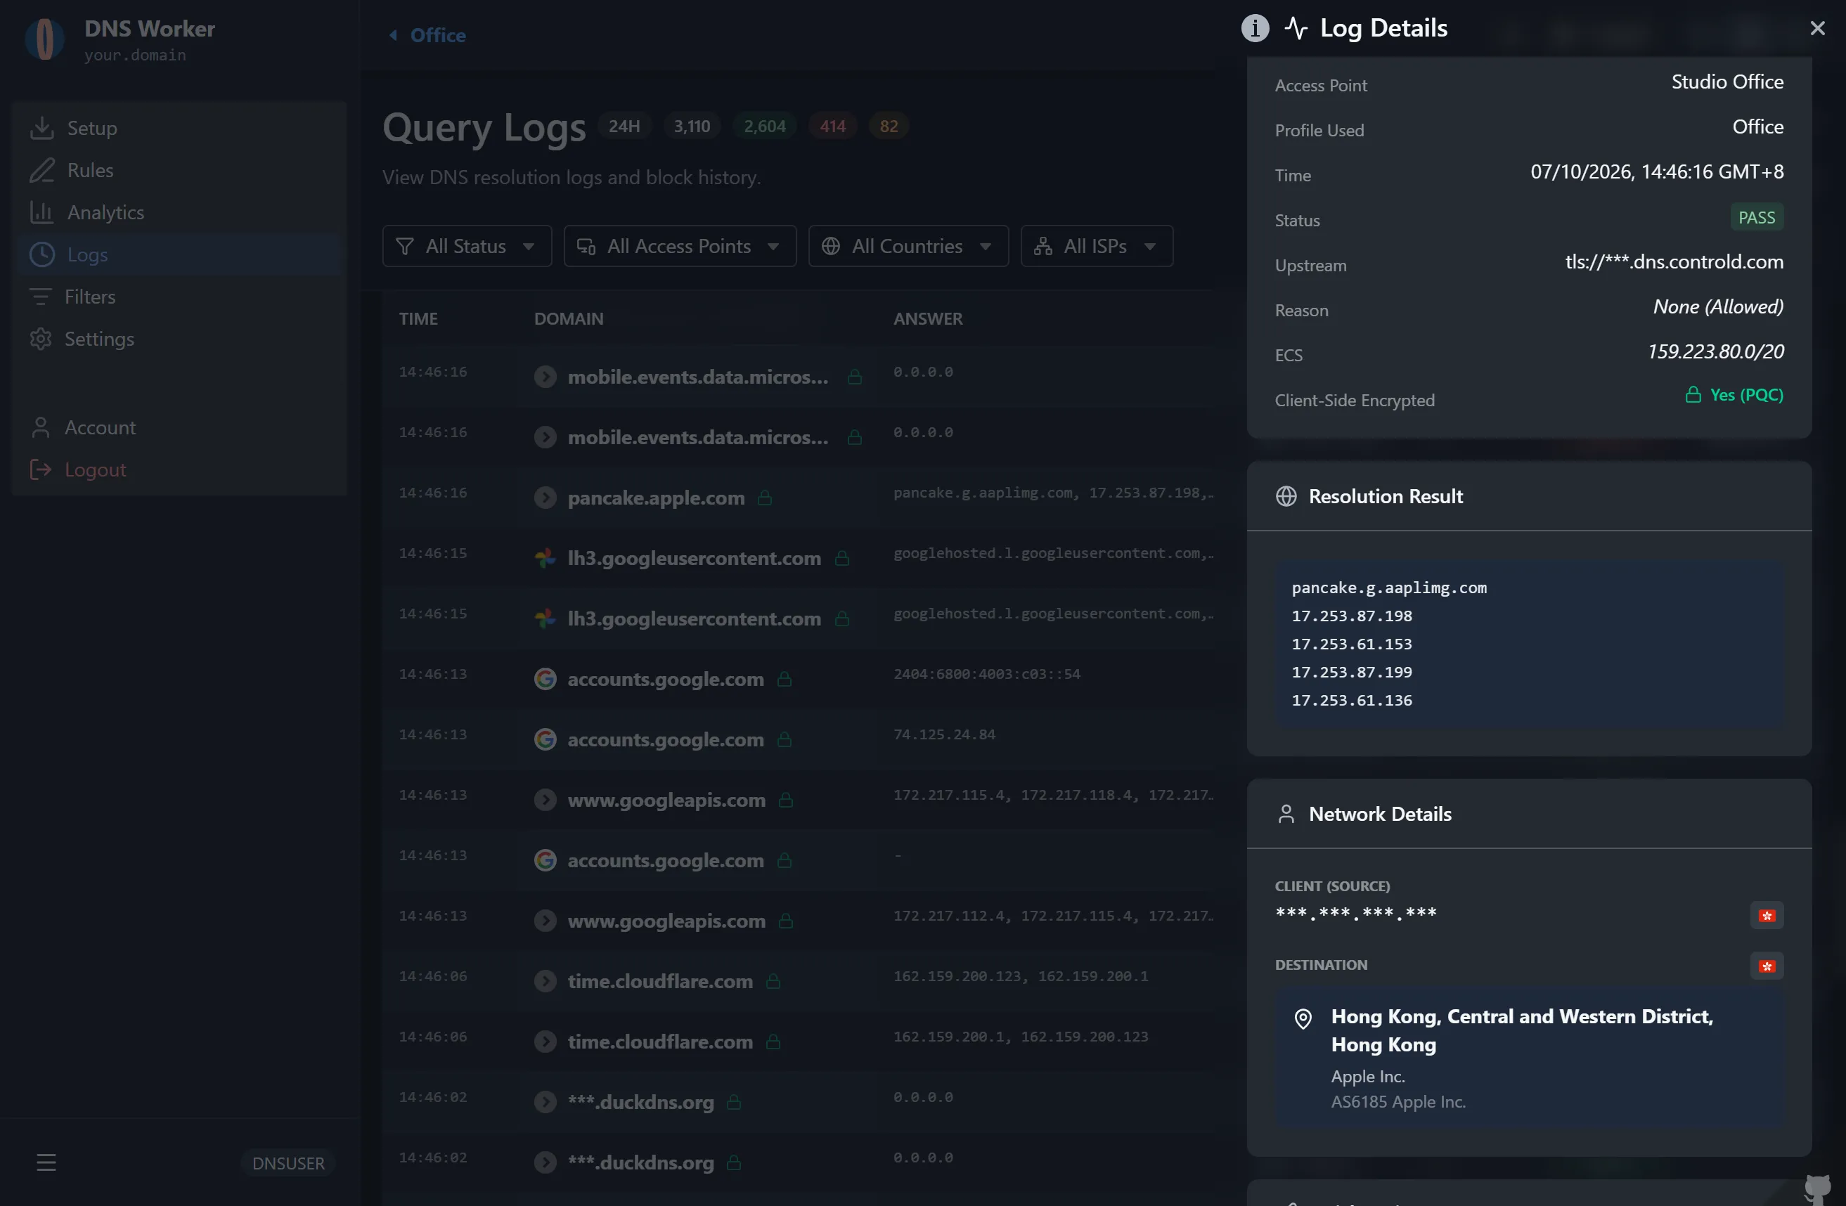Viewport: 1846px width, 1206px height.
Task: Click the 414 red badge
Action: tap(832, 127)
